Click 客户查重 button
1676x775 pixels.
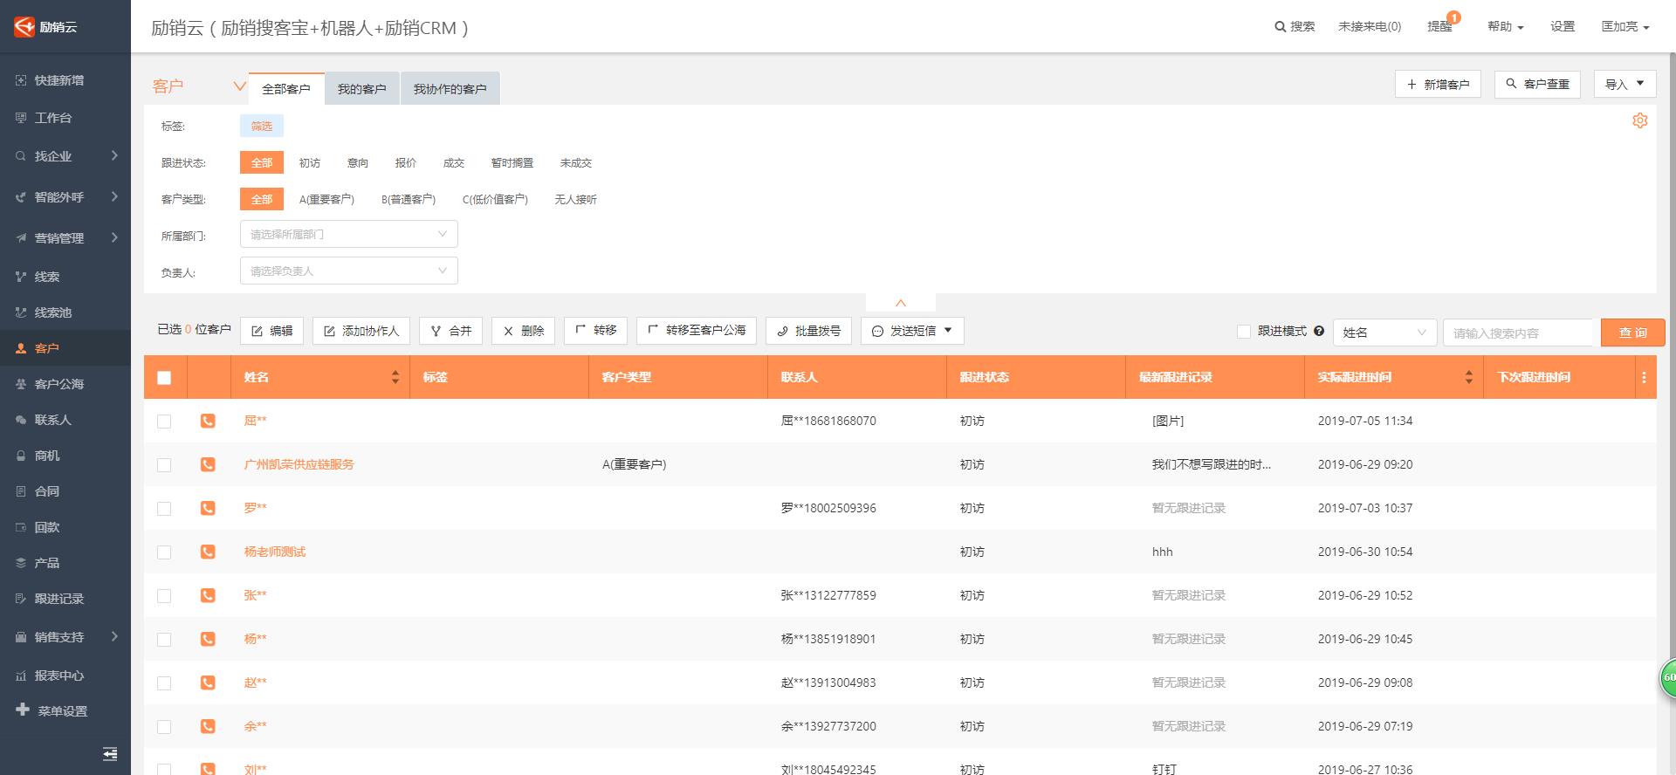pos(1538,84)
